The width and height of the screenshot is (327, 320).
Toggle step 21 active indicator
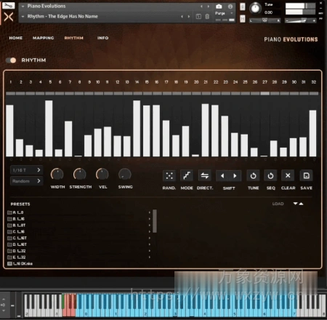coord(206,93)
